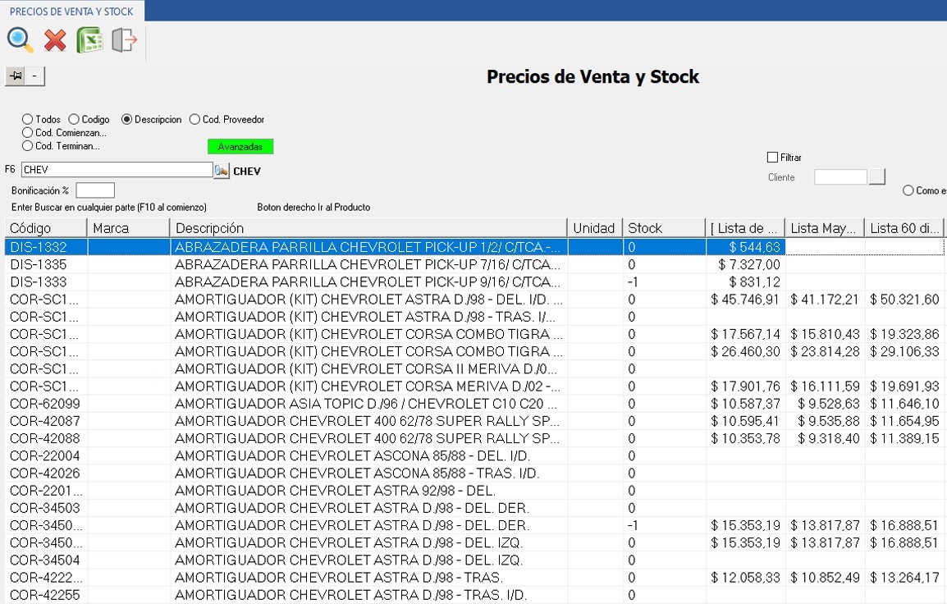The width and height of the screenshot is (947, 604).
Task: Sort by the Código column header
Action: (46, 228)
